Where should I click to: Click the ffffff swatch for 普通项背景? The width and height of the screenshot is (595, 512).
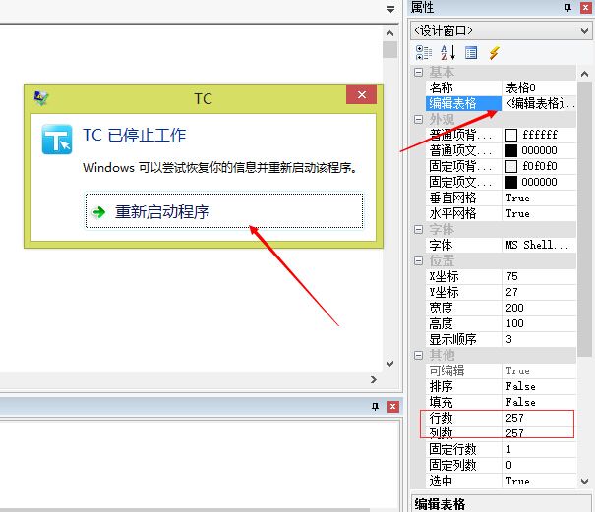tap(510, 135)
